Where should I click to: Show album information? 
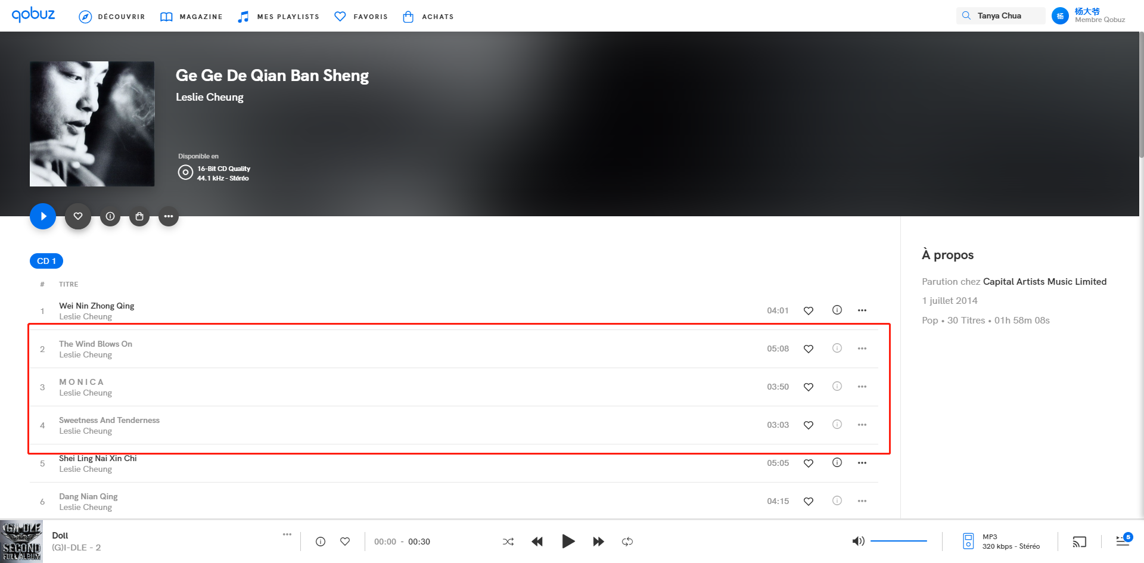pyautogui.click(x=110, y=216)
